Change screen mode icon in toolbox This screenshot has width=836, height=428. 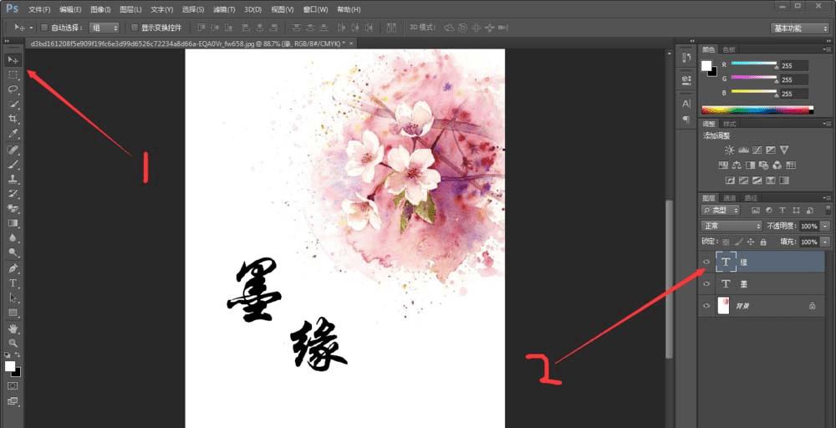coord(13,400)
